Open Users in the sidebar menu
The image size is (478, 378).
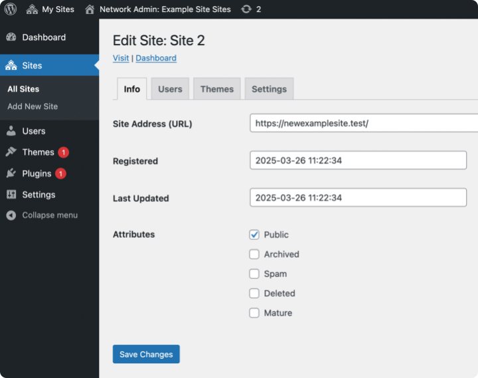(x=33, y=131)
